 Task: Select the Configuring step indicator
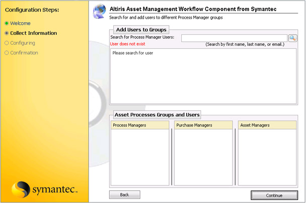click(7, 43)
